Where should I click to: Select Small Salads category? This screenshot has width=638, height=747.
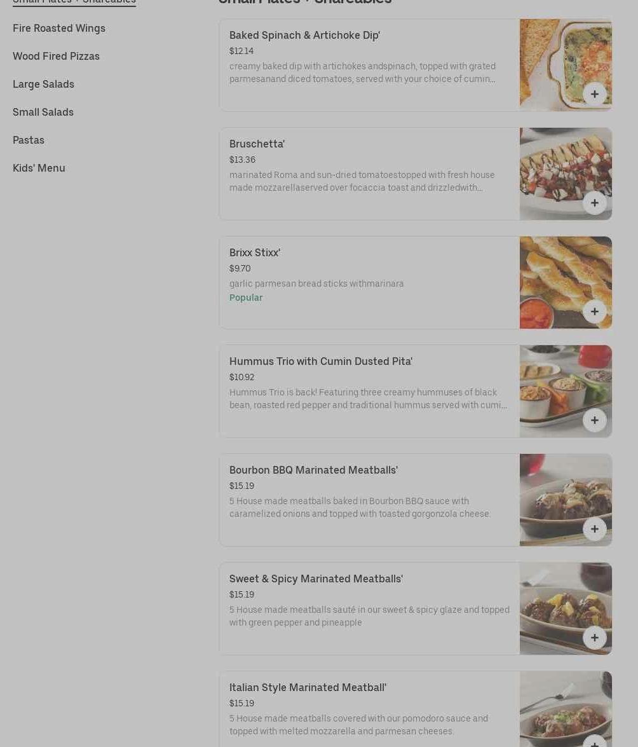coord(43,112)
